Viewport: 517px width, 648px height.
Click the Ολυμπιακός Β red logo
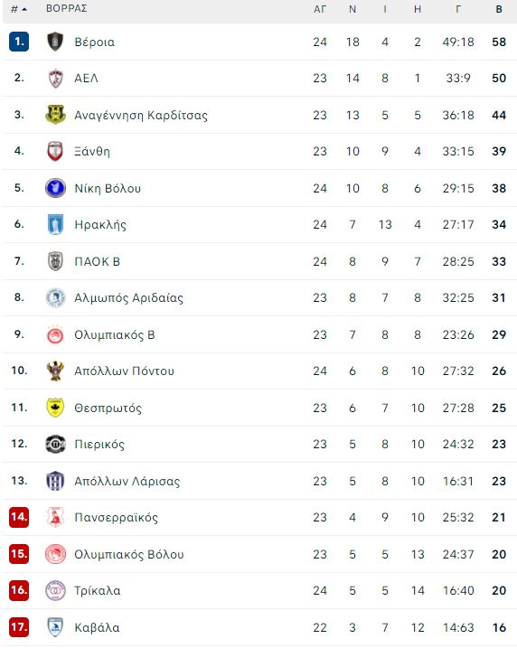click(x=55, y=334)
